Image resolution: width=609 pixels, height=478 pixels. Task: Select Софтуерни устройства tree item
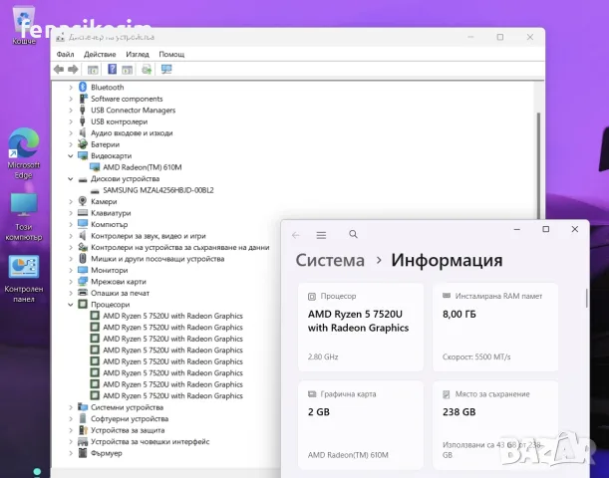pos(130,418)
